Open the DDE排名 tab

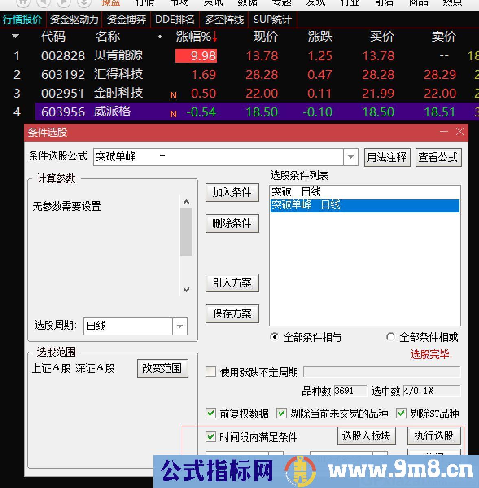pos(175,19)
